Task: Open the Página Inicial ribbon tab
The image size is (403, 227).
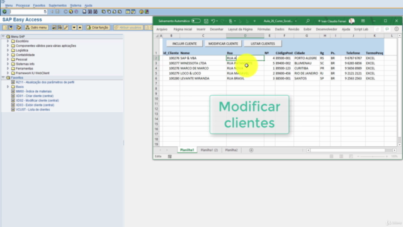Action: (x=183, y=30)
